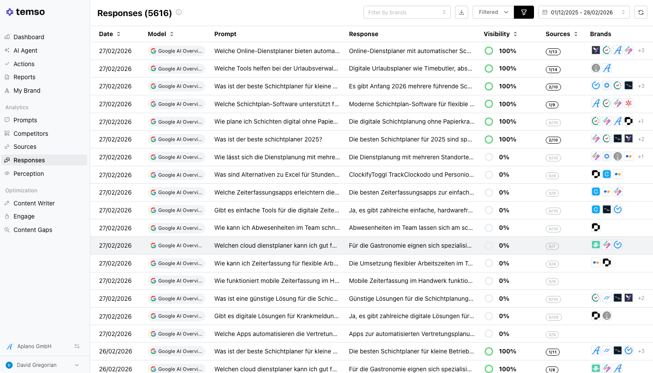Open the date range picker
Screen dimensions: 653x373
point(584,13)
